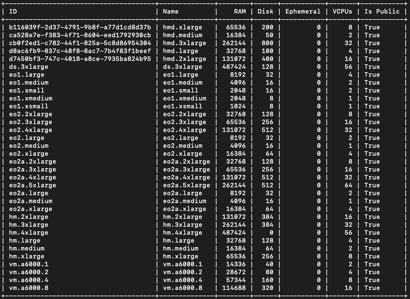Image resolution: width=410 pixels, height=299 pixels.
Task: Click hmd.3xlarge in the Name column
Action: pos(185,43)
